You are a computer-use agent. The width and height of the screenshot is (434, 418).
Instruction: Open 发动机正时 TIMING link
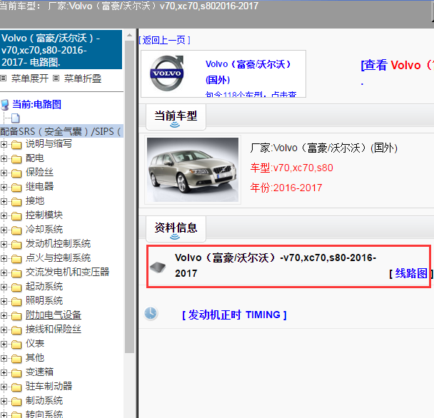[x=234, y=315]
